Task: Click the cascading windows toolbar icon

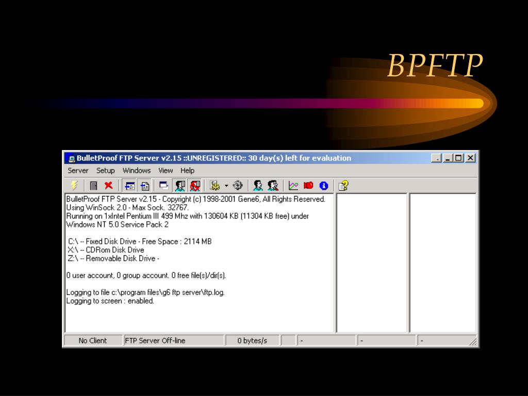Action: (x=163, y=185)
